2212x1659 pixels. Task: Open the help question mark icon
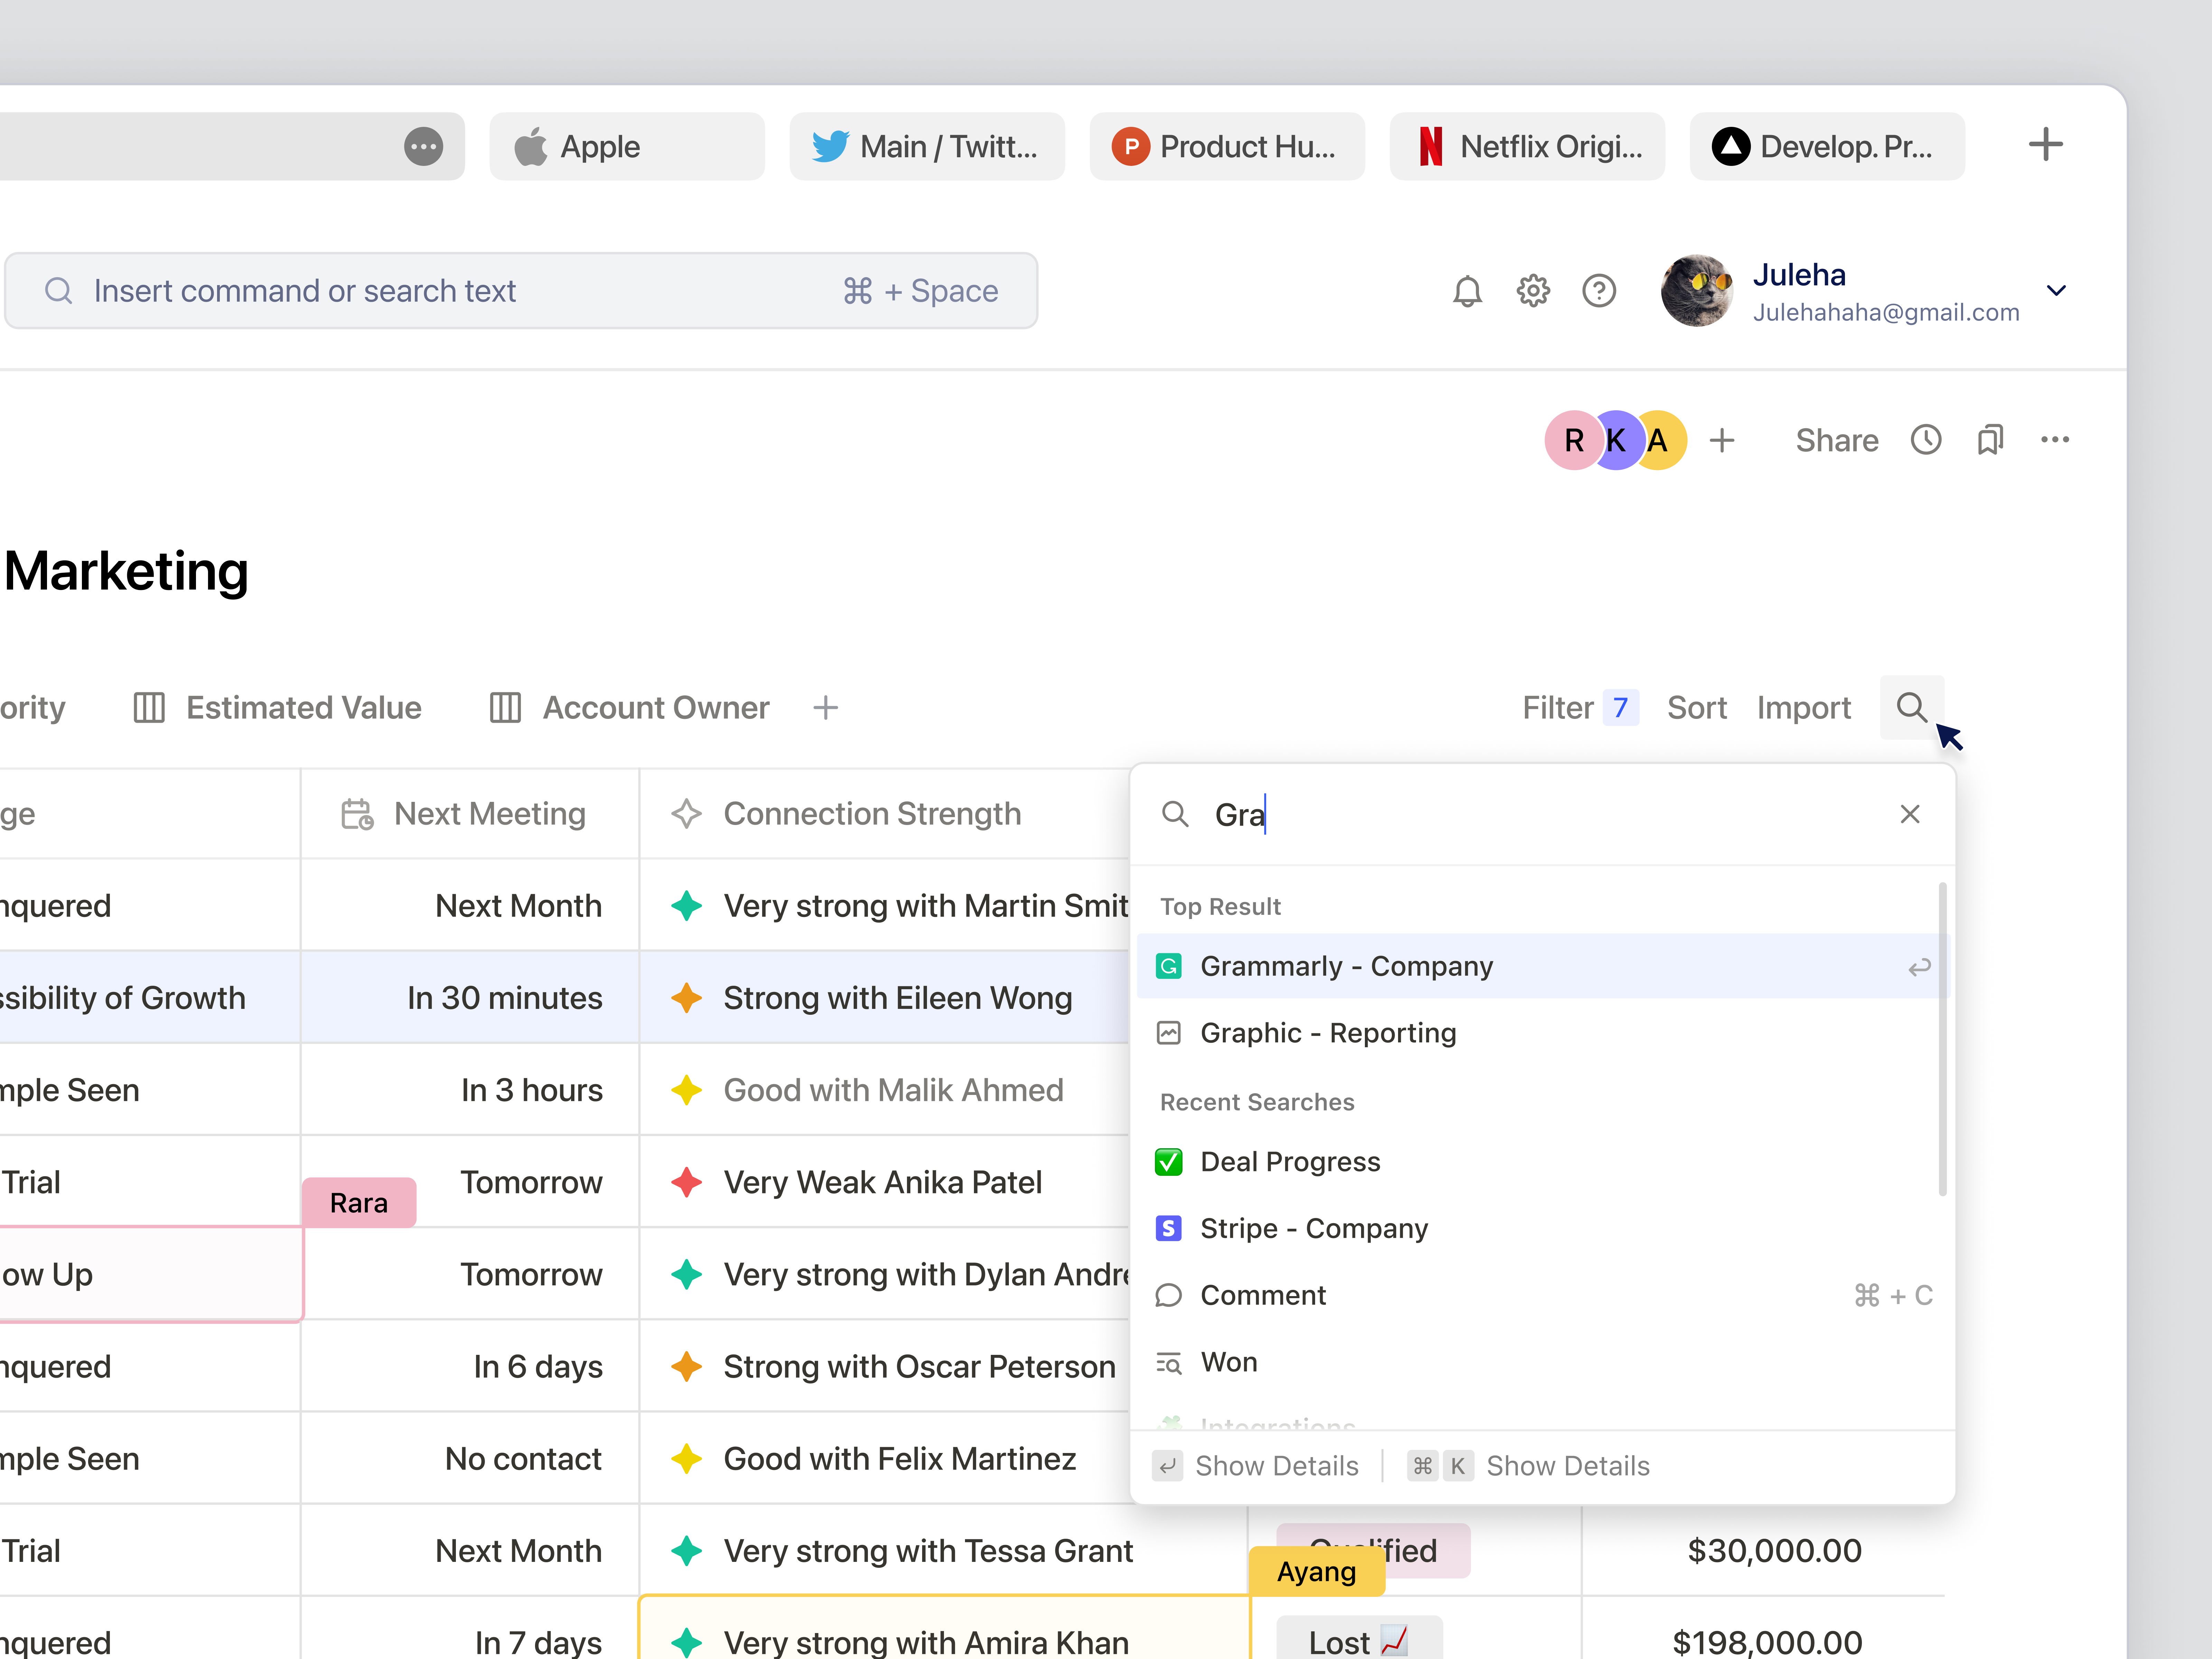click(x=1599, y=291)
